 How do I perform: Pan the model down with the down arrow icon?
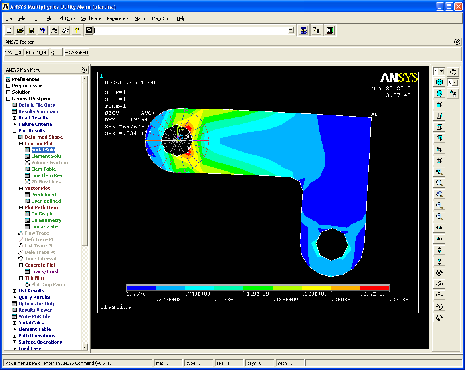[x=439, y=261]
